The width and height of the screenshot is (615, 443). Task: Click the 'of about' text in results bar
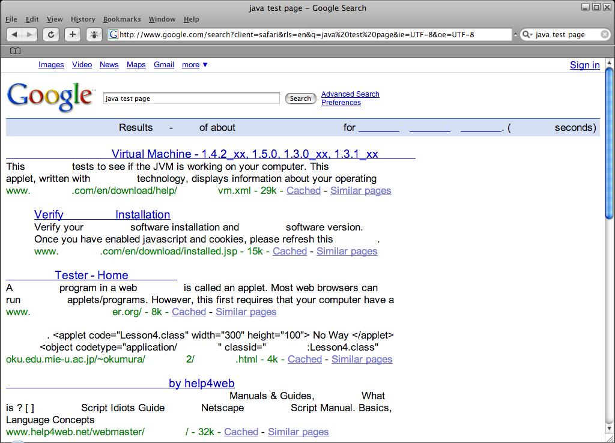pyautogui.click(x=217, y=127)
